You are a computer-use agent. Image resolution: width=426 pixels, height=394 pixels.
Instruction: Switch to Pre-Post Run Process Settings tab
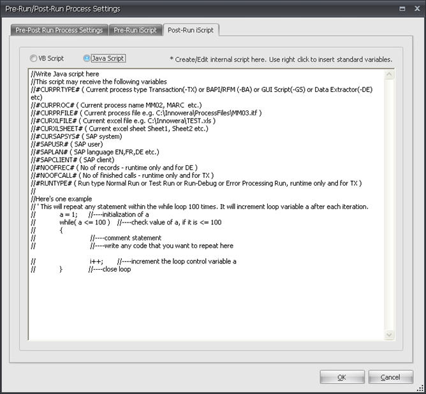click(x=59, y=30)
